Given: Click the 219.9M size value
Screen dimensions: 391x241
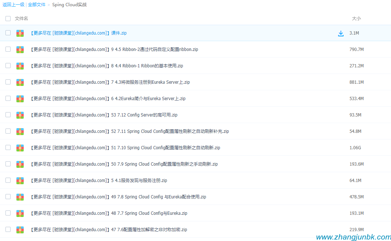Looking at the screenshot, I should click(357, 230).
